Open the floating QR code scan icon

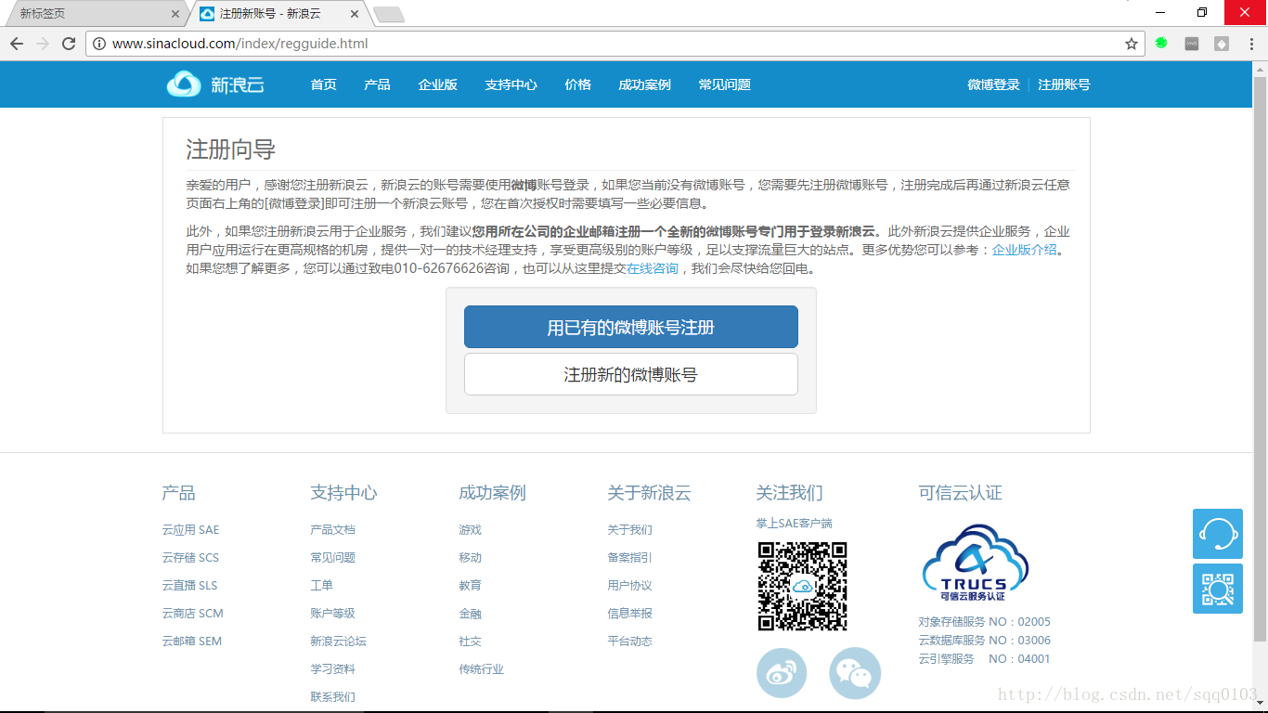(1218, 589)
